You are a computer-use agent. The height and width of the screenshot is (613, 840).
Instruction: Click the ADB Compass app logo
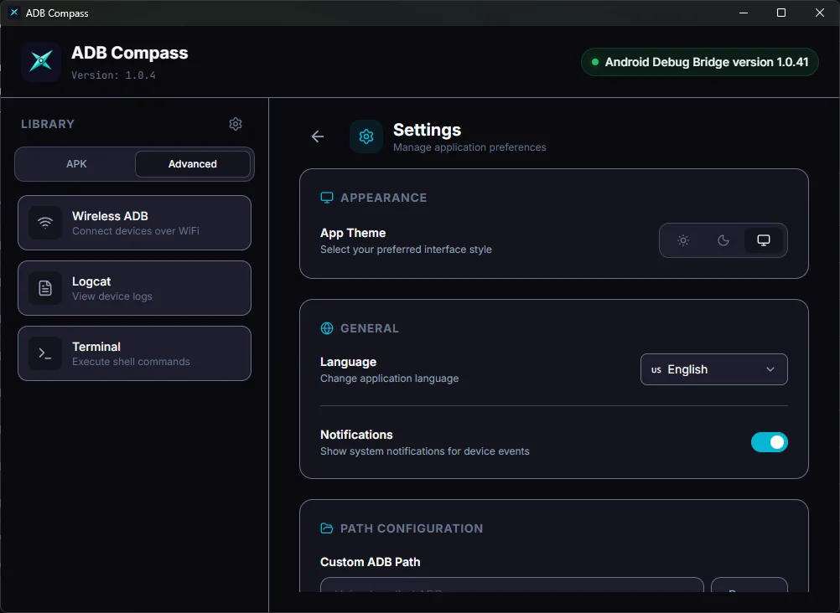40,61
